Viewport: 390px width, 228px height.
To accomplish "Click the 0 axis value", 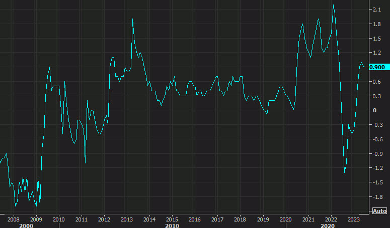I will point(374,110).
